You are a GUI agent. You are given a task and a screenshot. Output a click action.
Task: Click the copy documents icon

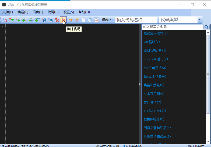[x=90, y=20]
